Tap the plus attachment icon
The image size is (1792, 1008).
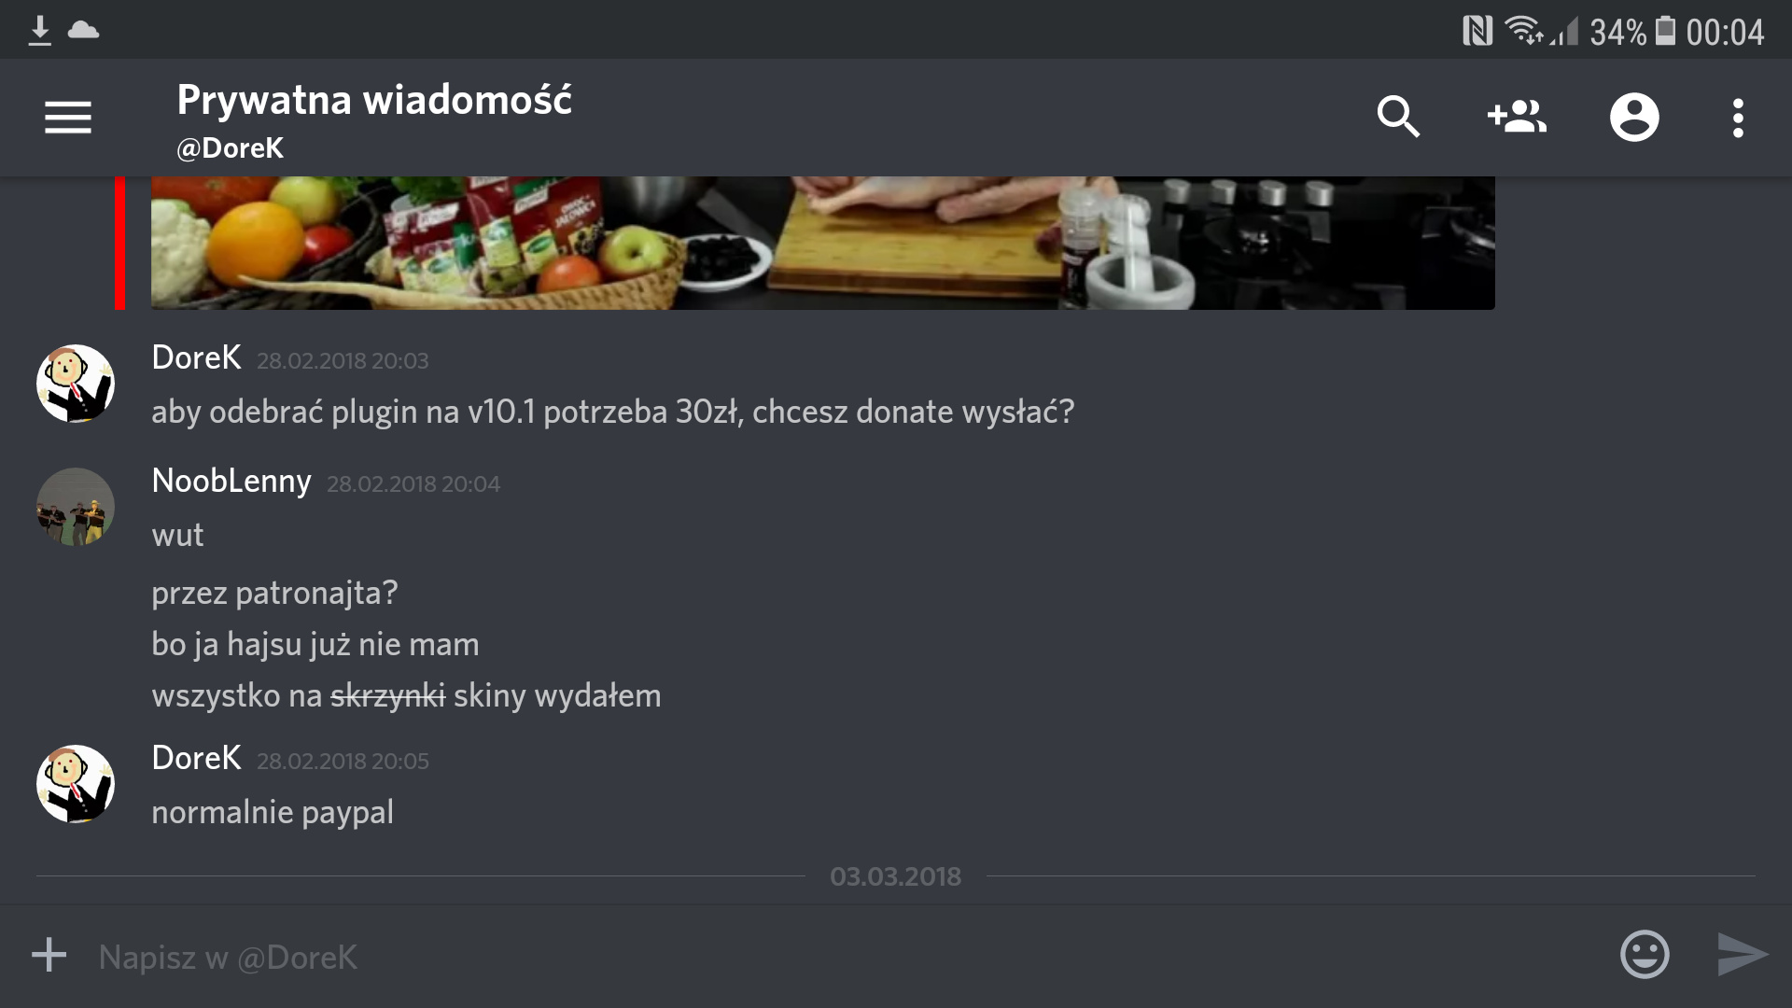tap(49, 955)
